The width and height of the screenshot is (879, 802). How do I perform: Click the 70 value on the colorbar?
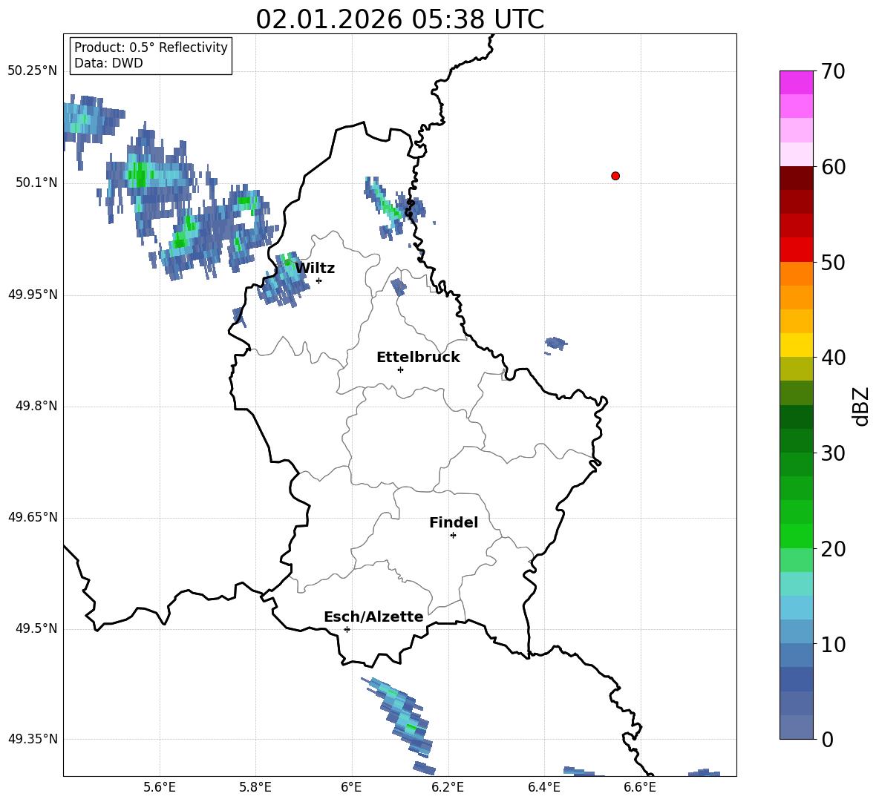click(833, 71)
